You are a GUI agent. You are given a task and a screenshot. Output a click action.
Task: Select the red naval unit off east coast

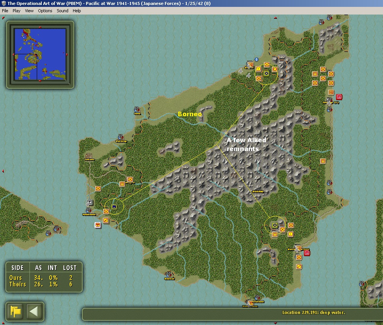pyautogui.click(x=339, y=97)
